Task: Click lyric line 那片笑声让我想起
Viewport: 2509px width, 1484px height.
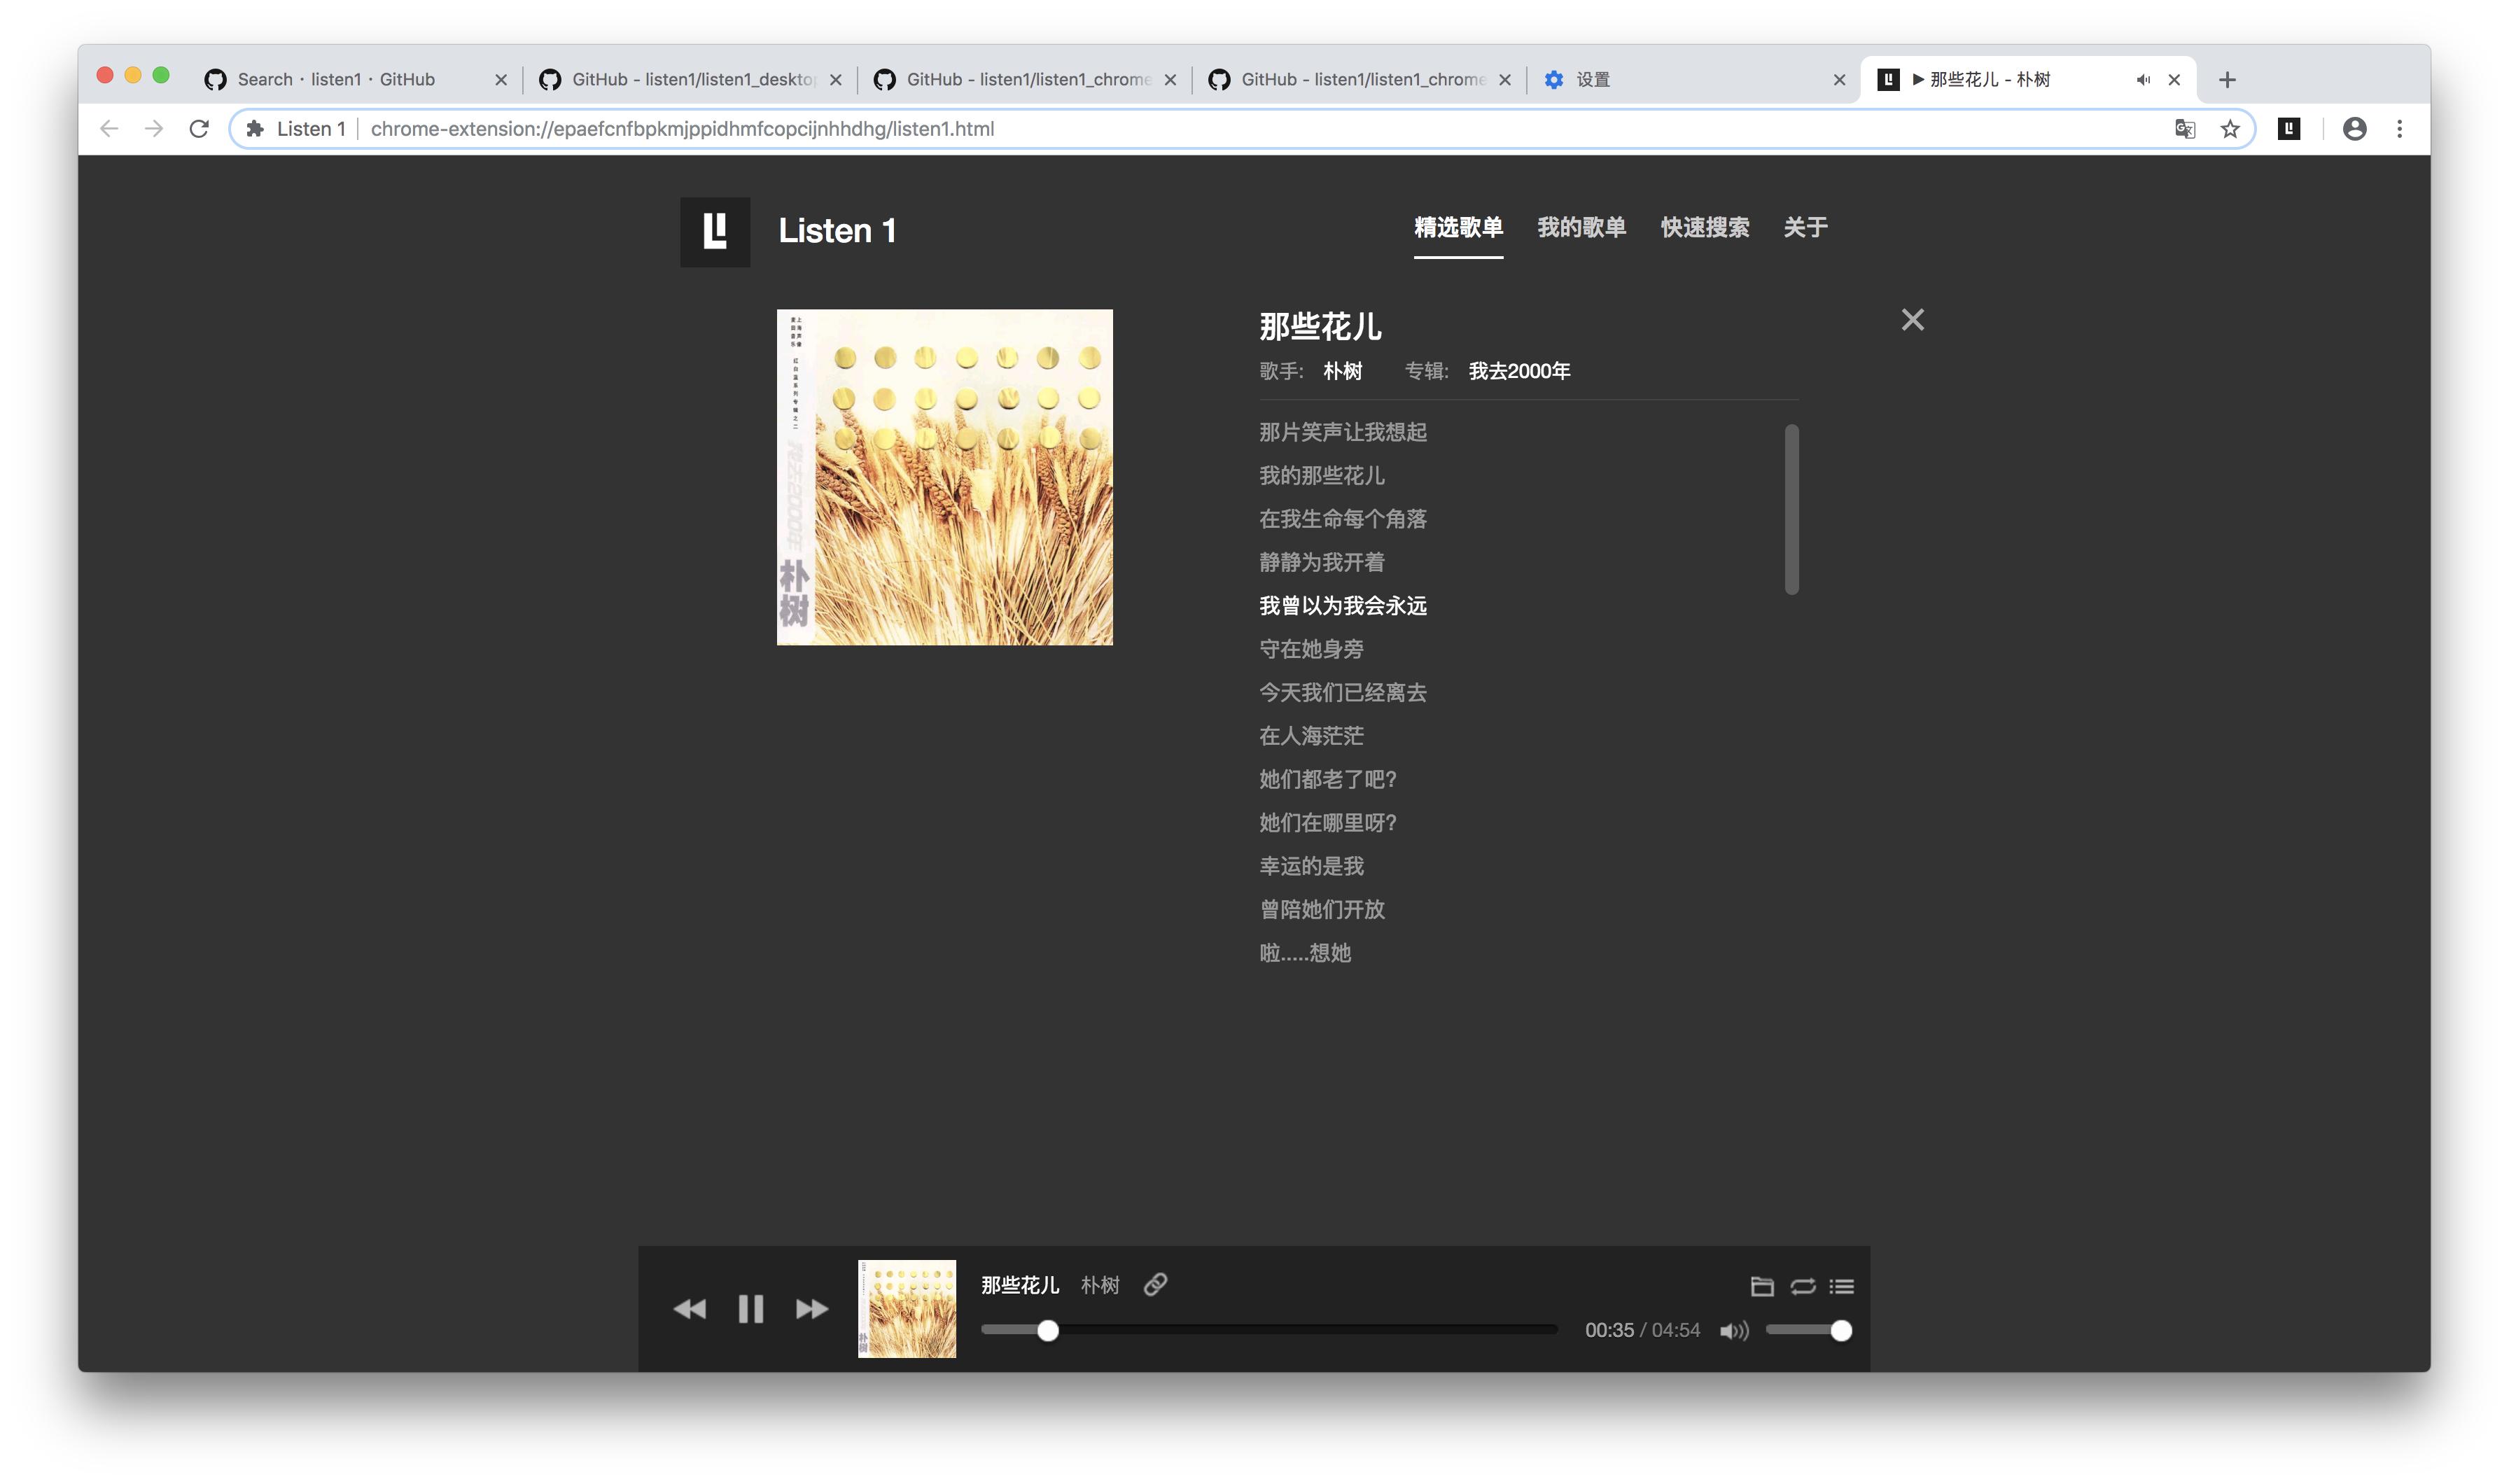Action: pyautogui.click(x=1342, y=432)
